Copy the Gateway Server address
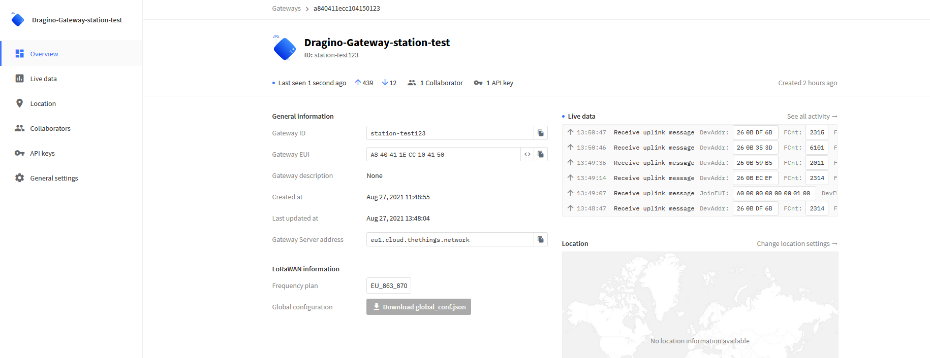This screenshot has width=930, height=358. pos(541,239)
